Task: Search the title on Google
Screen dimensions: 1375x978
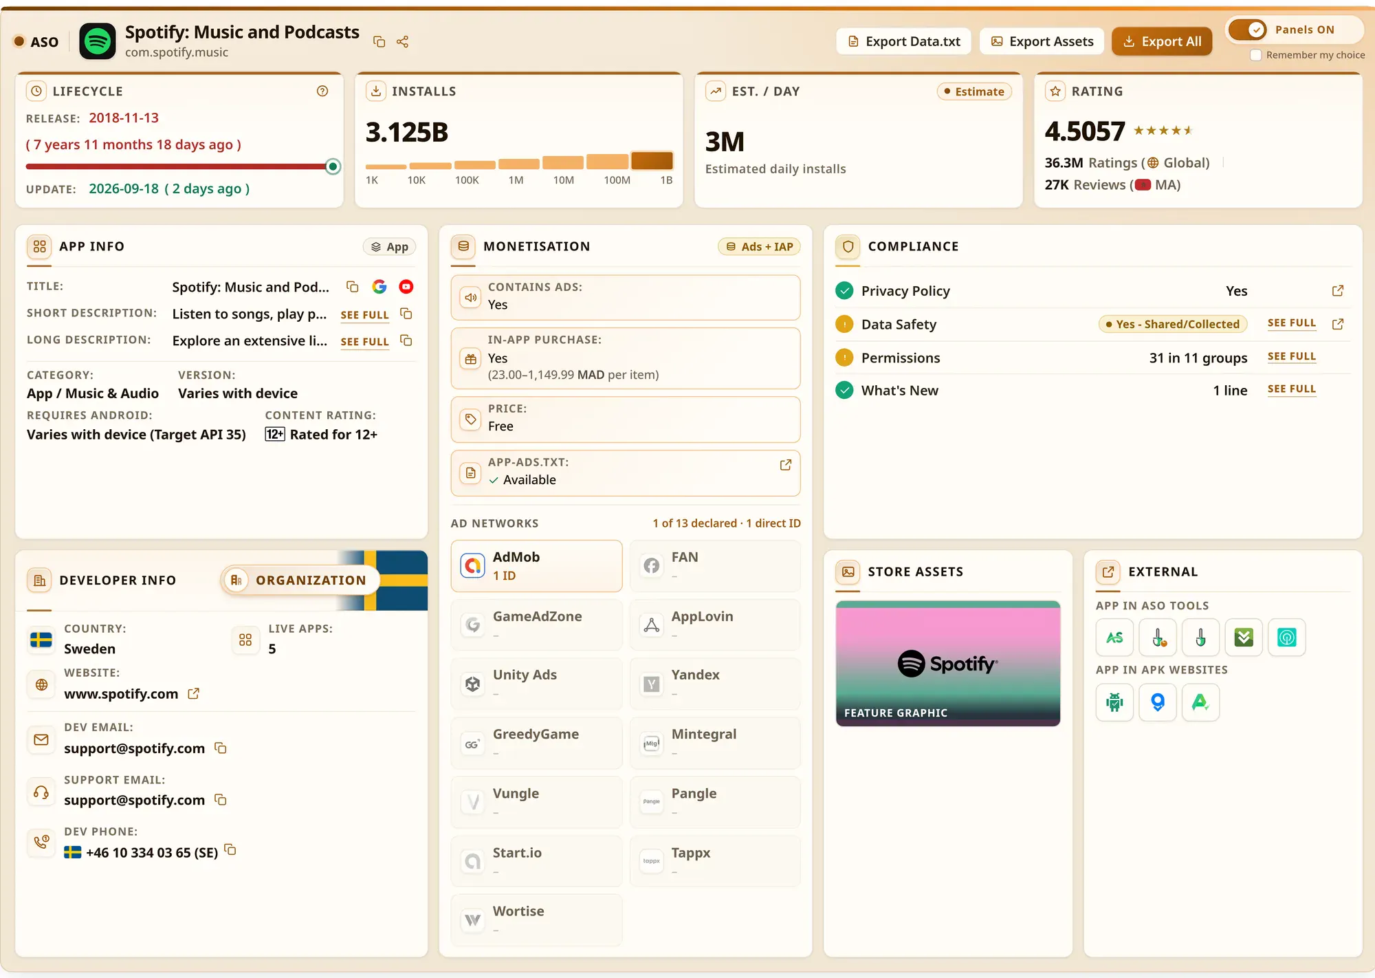Action: tap(379, 287)
